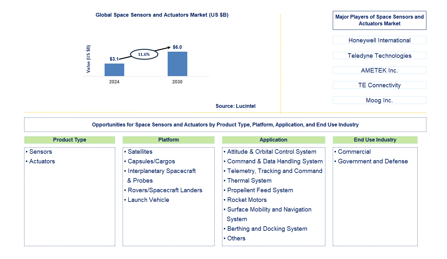Click the $3.1 value label
This screenshot has height=259, width=447.
pos(114,59)
